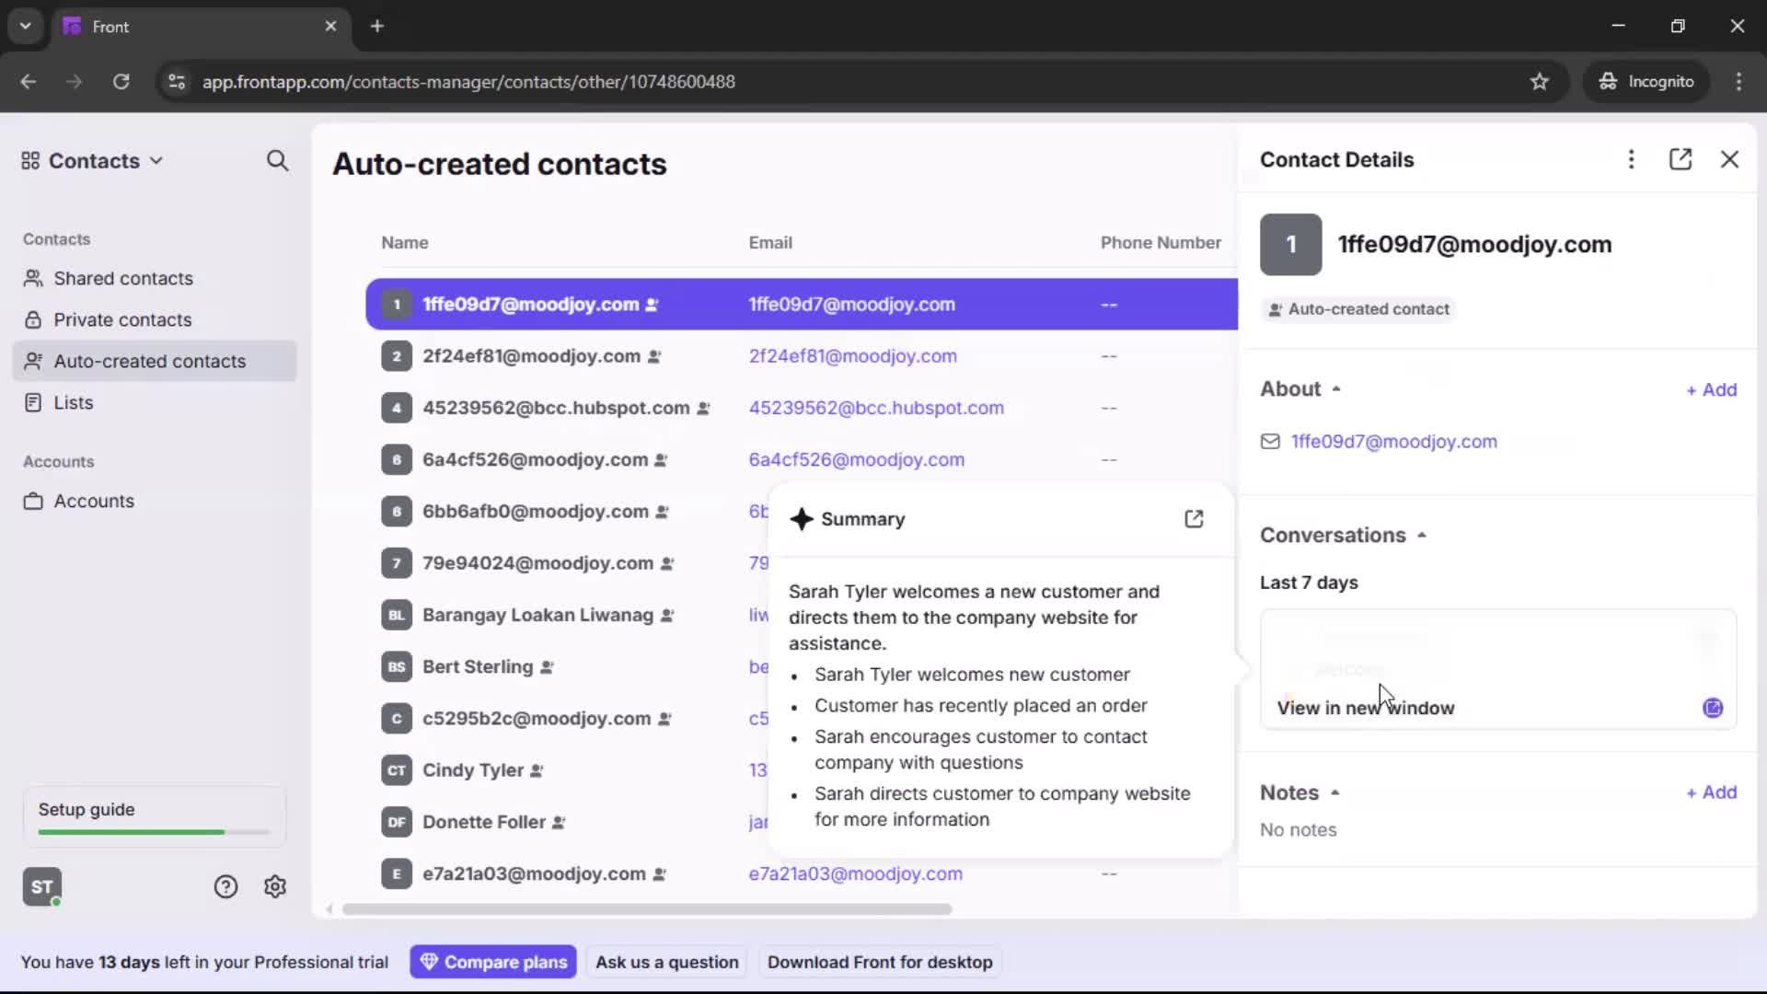Collapse the Conversations section
The height and width of the screenshot is (994, 1767).
1420,535
